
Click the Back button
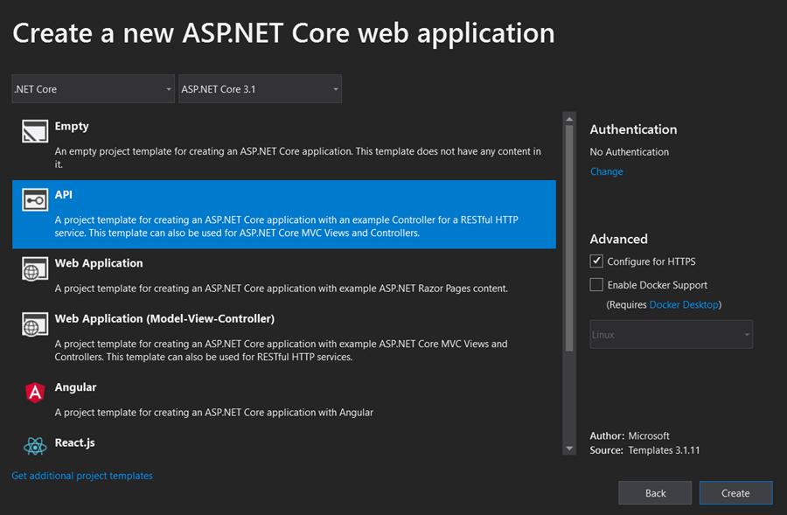click(x=654, y=492)
